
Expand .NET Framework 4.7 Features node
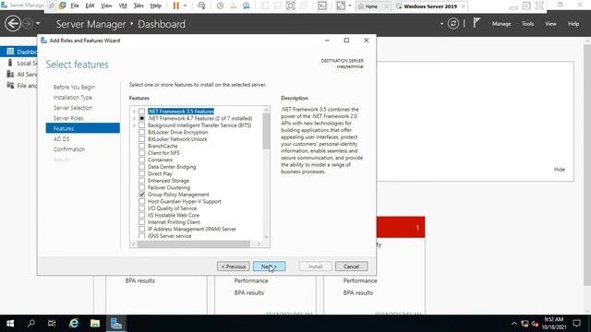pos(134,118)
